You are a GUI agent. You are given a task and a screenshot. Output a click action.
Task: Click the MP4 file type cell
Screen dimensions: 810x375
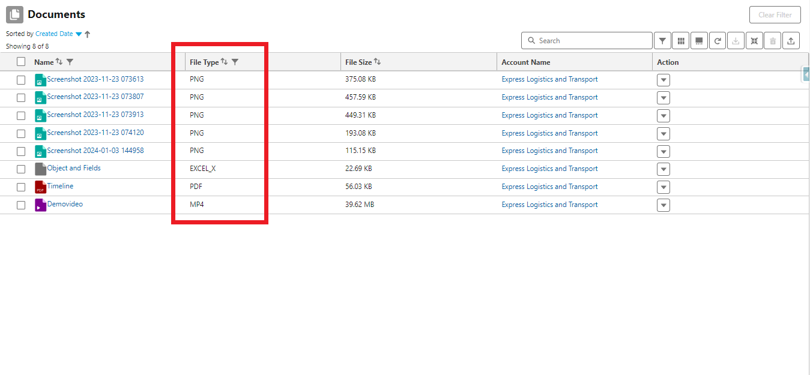click(x=197, y=205)
